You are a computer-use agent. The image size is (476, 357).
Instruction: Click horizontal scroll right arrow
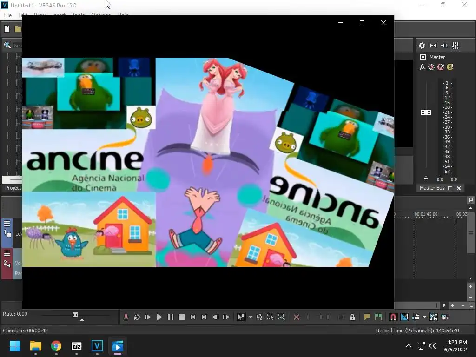(444, 305)
